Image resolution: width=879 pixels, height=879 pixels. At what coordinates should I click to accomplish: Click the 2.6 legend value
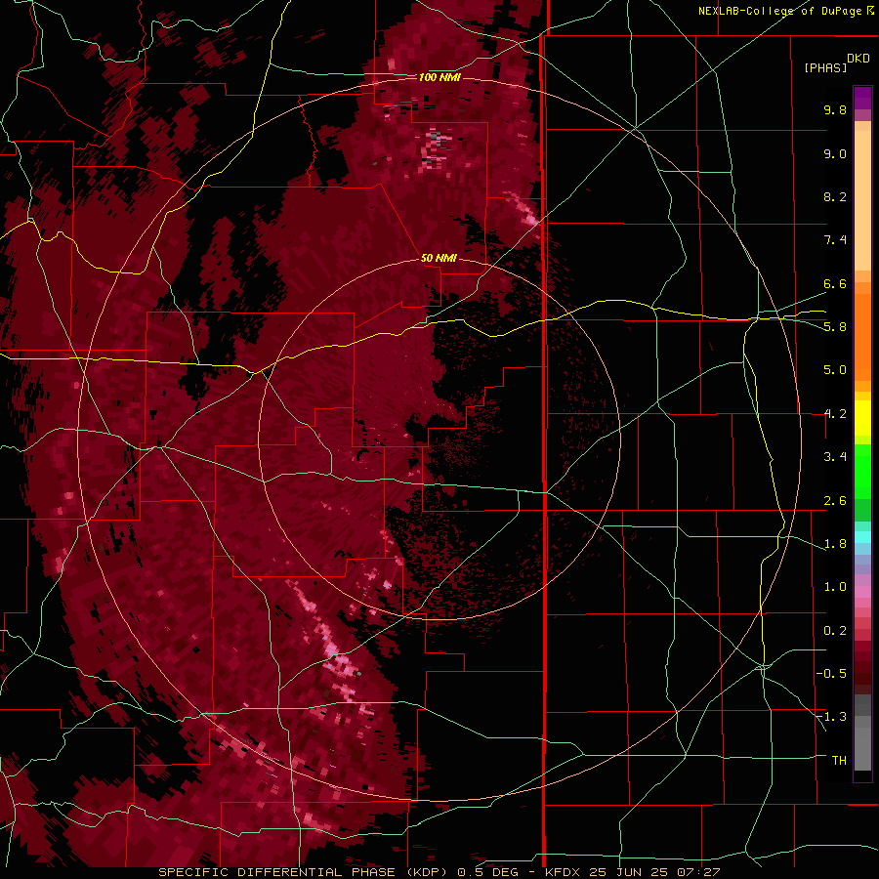point(835,501)
